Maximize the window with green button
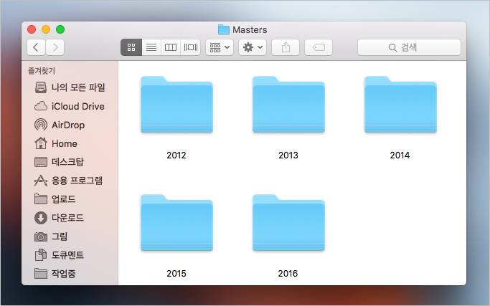The width and height of the screenshot is (490, 306). (x=60, y=29)
